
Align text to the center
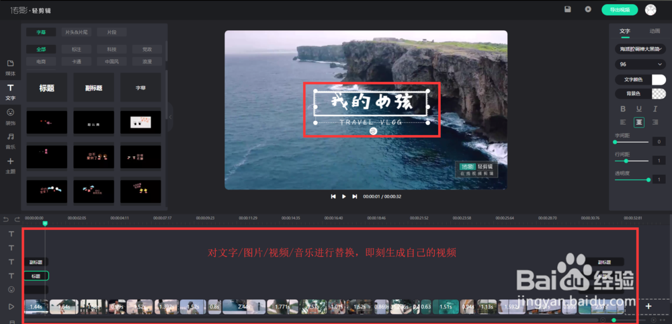[x=639, y=122]
